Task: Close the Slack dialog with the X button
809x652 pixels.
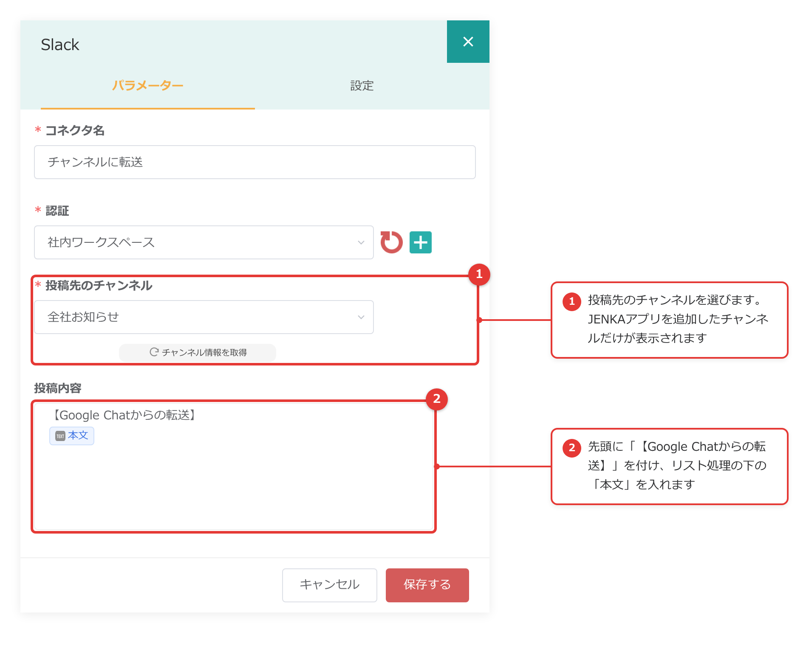Action: click(468, 42)
